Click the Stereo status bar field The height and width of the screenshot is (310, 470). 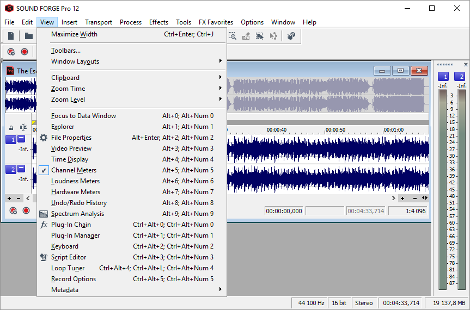[364, 303]
